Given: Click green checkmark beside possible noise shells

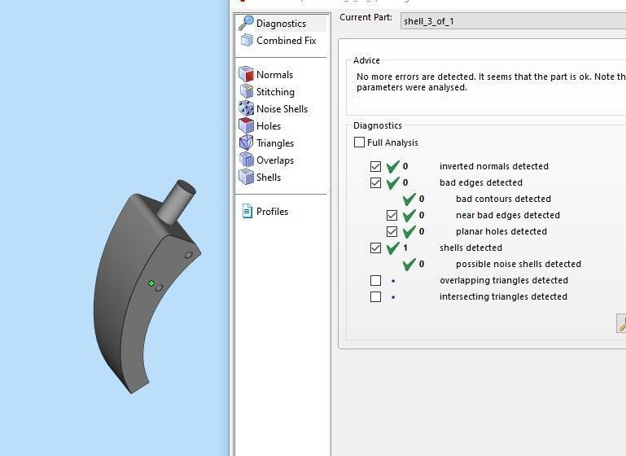Looking at the screenshot, I should (409, 264).
